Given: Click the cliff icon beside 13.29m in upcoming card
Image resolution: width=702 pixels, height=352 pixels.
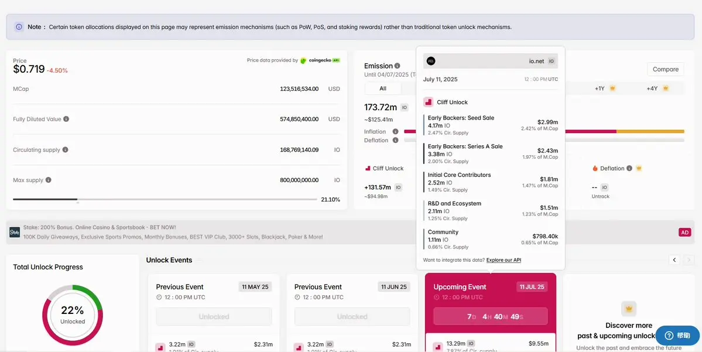Looking at the screenshot, I should tap(437, 347).
